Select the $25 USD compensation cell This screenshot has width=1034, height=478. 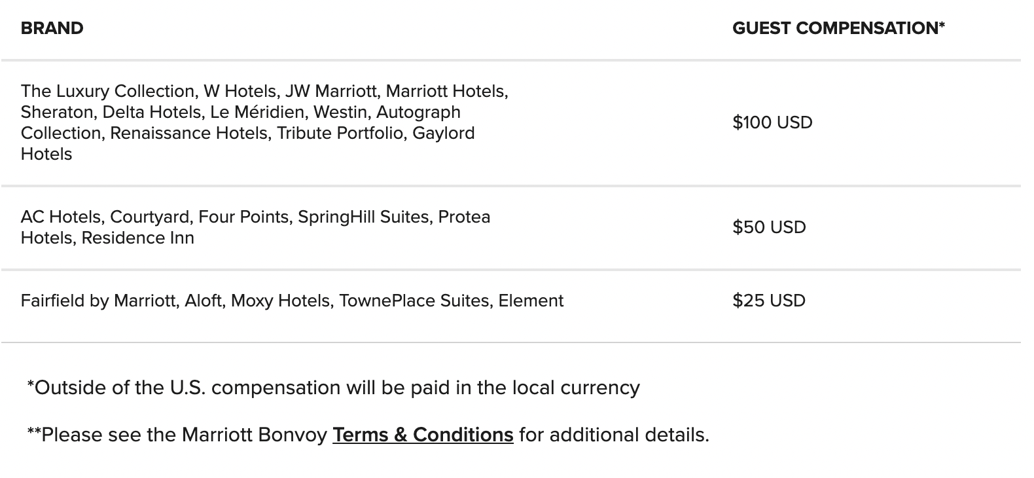pyautogui.click(x=769, y=301)
